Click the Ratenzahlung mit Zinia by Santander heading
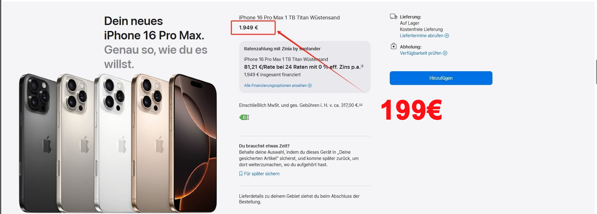This screenshot has width=597, height=214. point(282,49)
